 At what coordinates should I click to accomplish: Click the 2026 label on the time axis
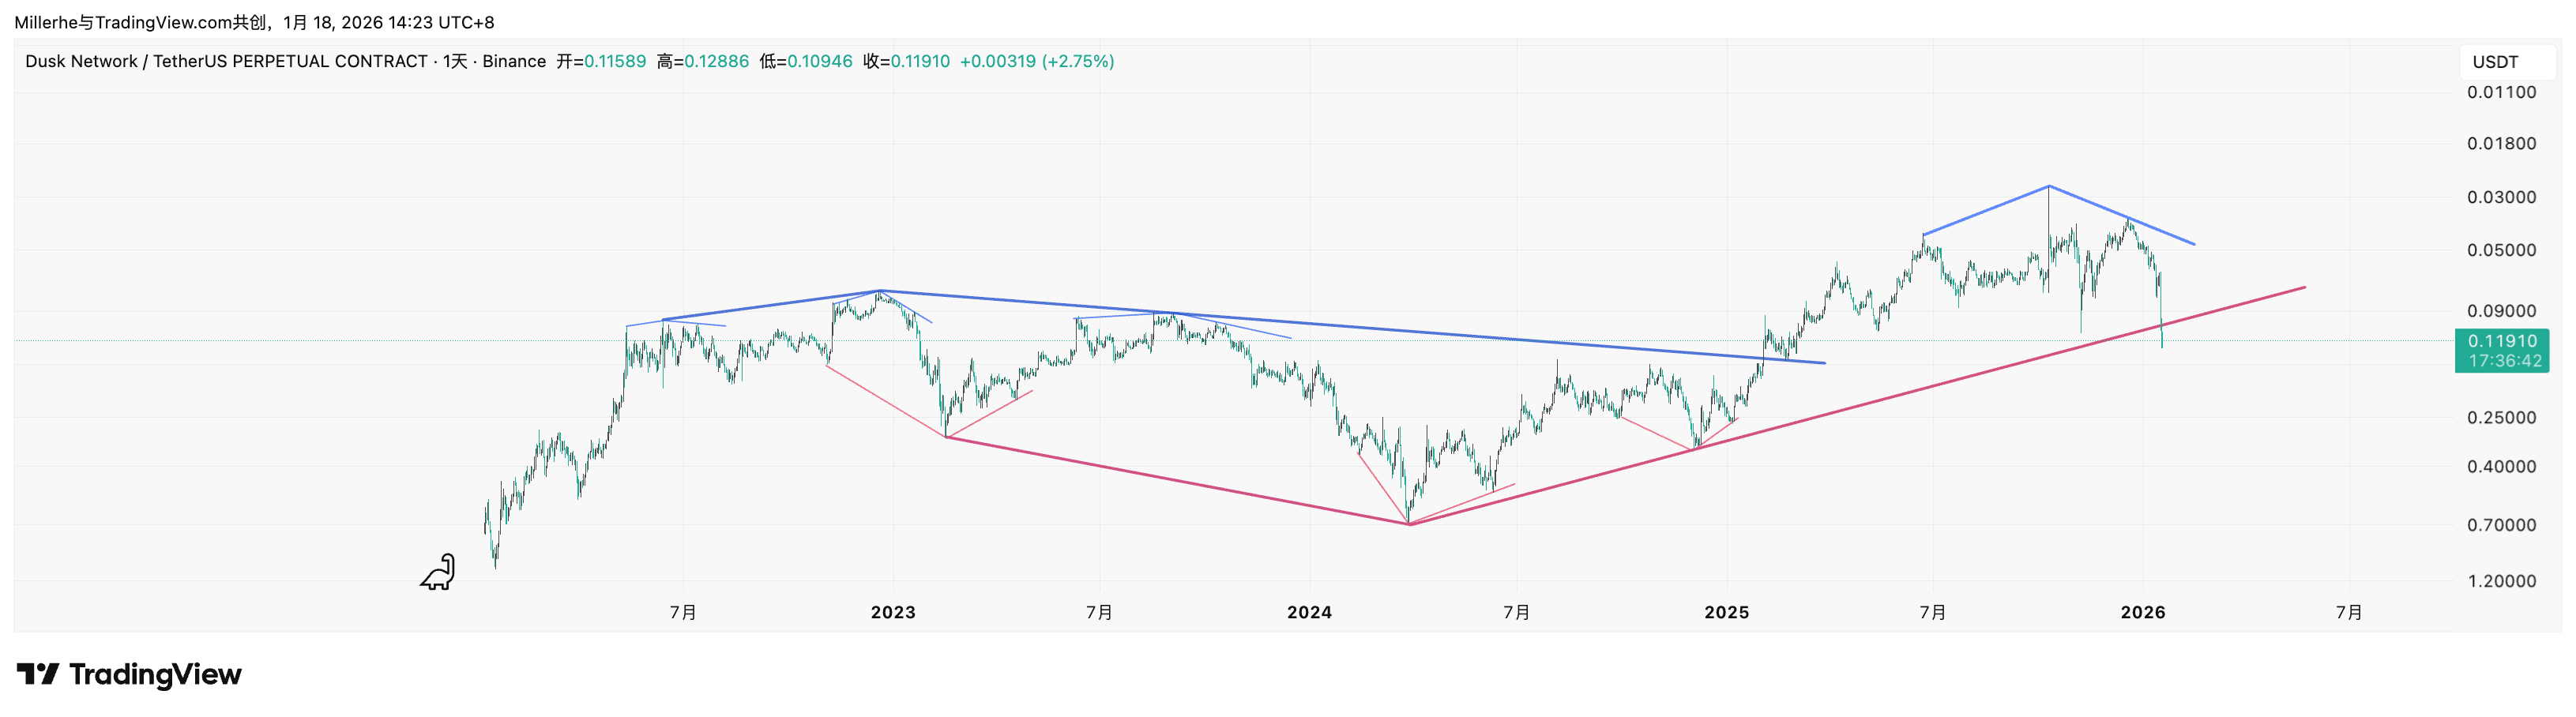2142,612
